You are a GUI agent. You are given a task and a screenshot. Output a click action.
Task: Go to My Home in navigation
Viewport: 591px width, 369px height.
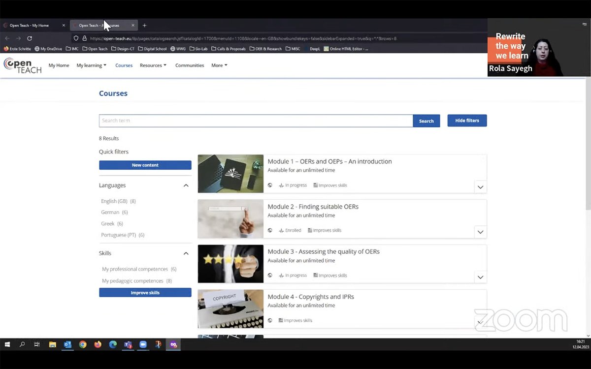[59, 65]
